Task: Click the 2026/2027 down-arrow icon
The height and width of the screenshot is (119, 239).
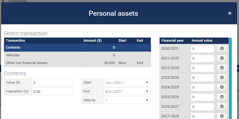Action: click(222, 107)
